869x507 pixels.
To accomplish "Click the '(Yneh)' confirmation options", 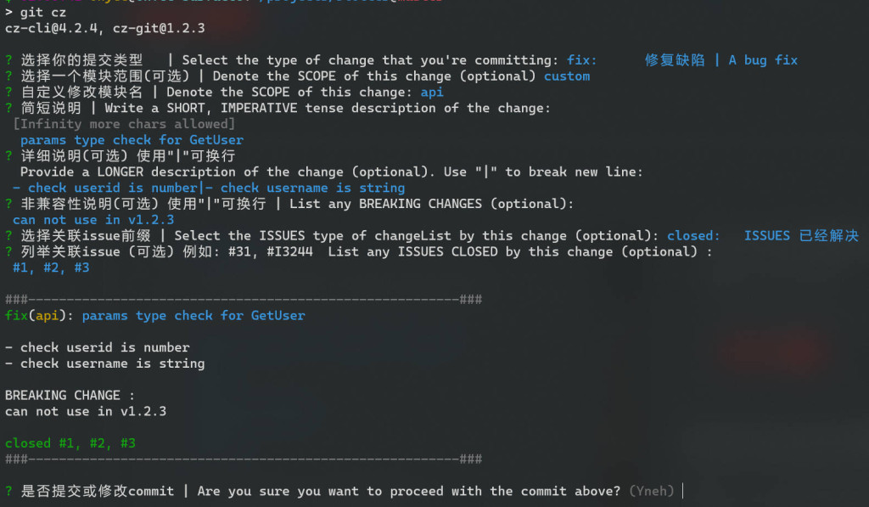I will (x=652, y=491).
